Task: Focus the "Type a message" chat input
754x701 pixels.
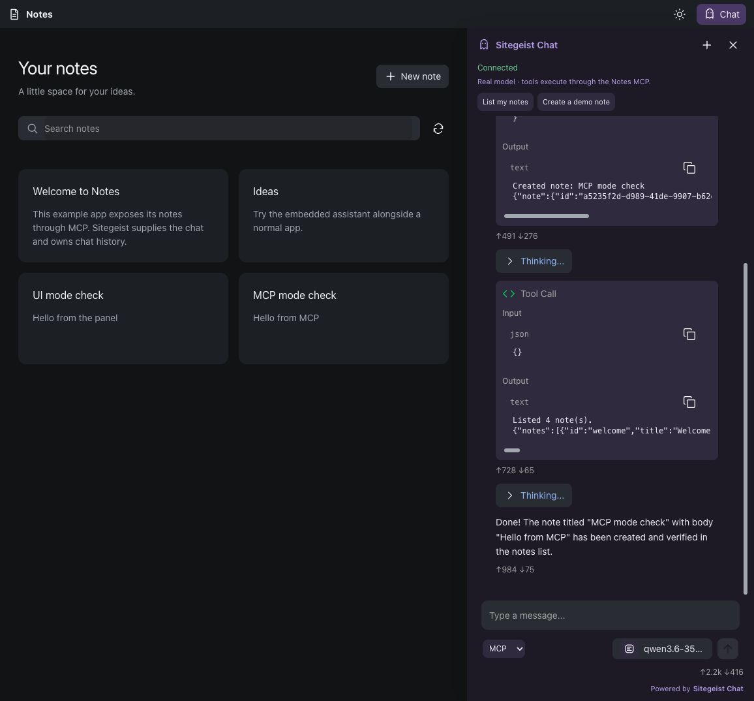Action: coord(611,615)
